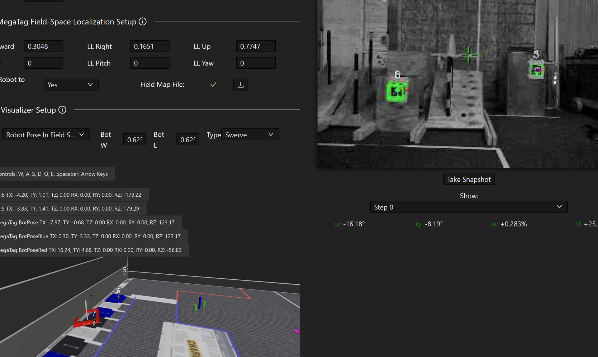
Task: Click the green crosshair in the camera feed
Action: (x=468, y=55)
